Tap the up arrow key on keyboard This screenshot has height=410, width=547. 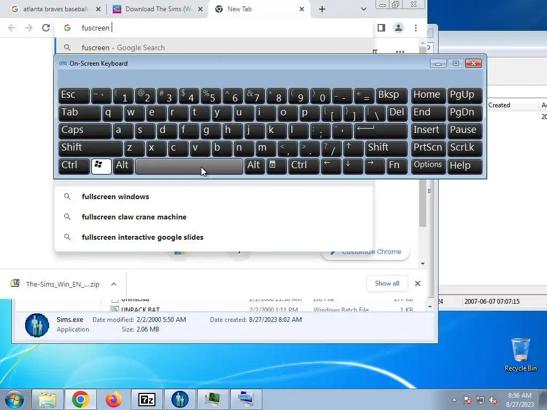(353, 148)
